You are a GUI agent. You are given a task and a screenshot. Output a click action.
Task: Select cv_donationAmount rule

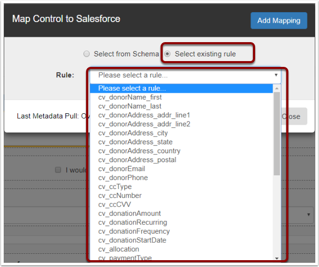click(x=181, y=213)
